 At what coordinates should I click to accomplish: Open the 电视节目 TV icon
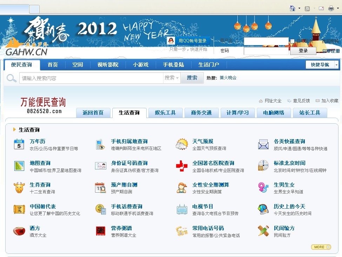182,209
